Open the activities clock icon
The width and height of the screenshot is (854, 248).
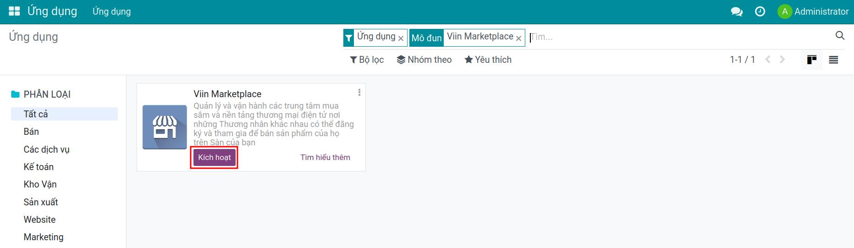(760, 11)
